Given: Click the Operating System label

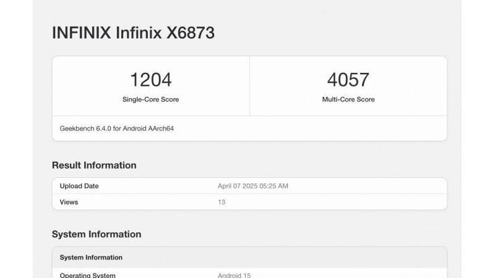Looking at the screenshot, I should pos(87,275).
